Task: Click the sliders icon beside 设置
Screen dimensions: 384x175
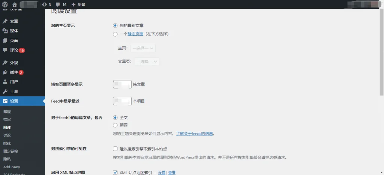Action: (5, 101)
